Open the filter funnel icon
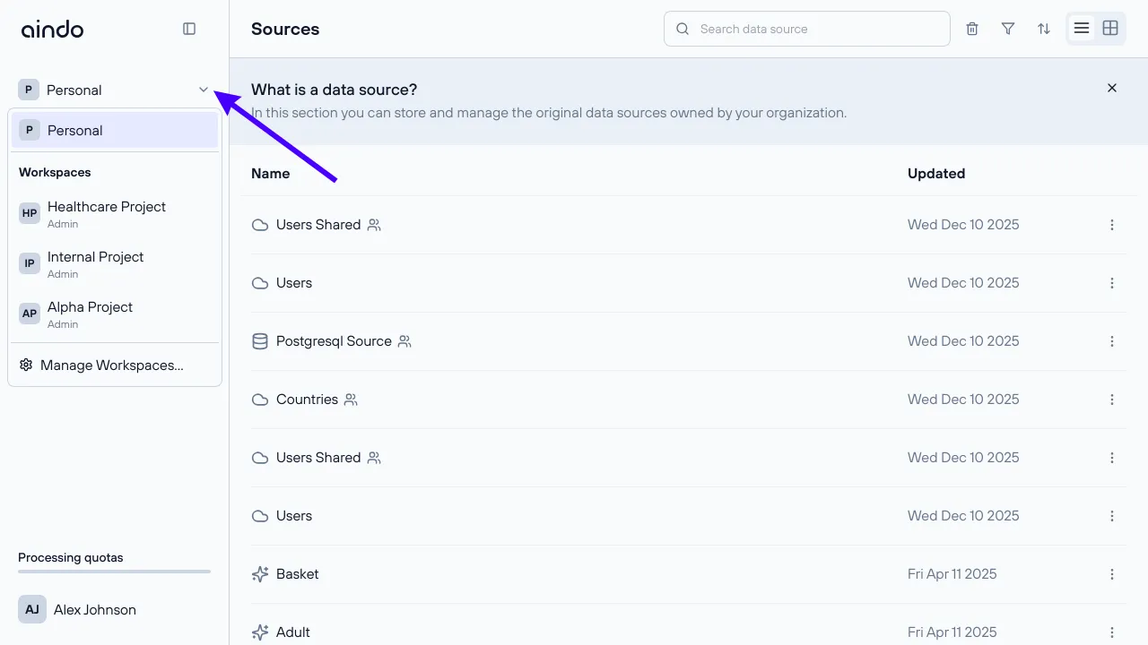 (1008, 29)
